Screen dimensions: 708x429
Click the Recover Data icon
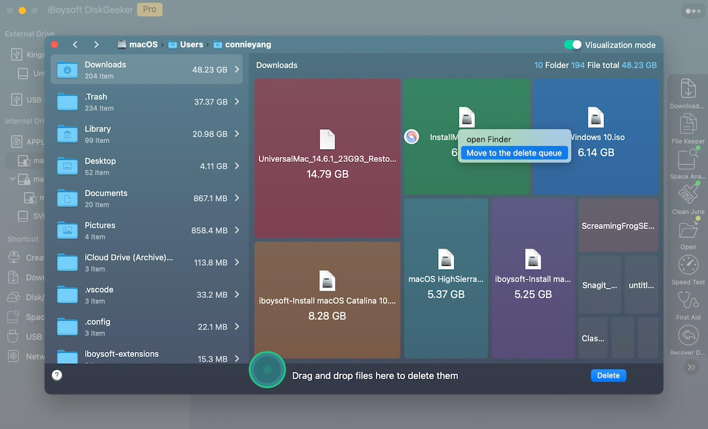[688, 336]
